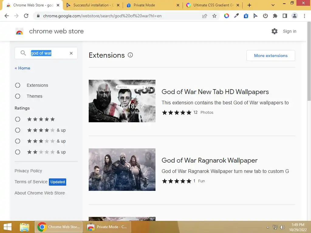Viewport: 311px width, 233px height.
Task: Open the tab search dropdown chevron
Action: [x=273, y=5]
